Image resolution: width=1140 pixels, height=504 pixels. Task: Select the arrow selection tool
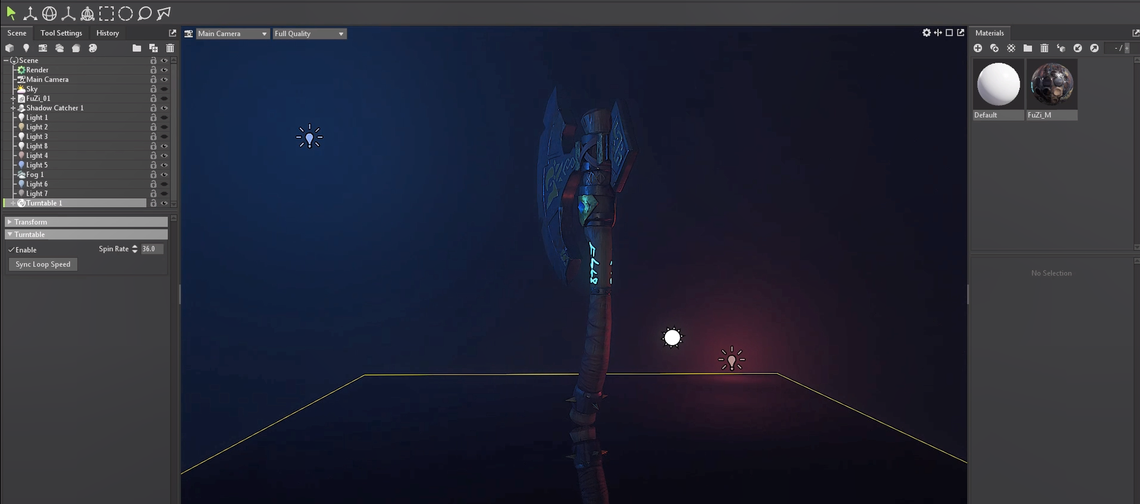click(11, 13)
